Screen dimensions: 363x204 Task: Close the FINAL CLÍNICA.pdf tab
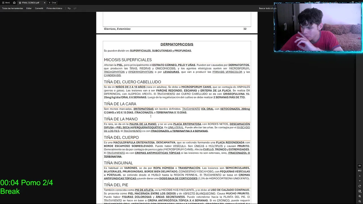point(45,3)
